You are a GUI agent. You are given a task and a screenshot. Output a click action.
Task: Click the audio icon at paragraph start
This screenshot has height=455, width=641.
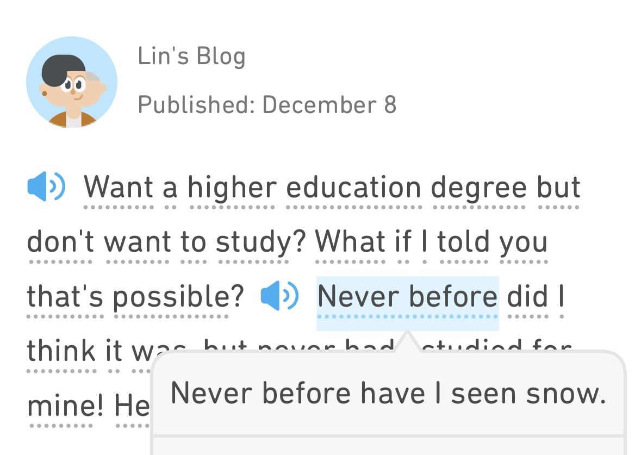[46, 186]
